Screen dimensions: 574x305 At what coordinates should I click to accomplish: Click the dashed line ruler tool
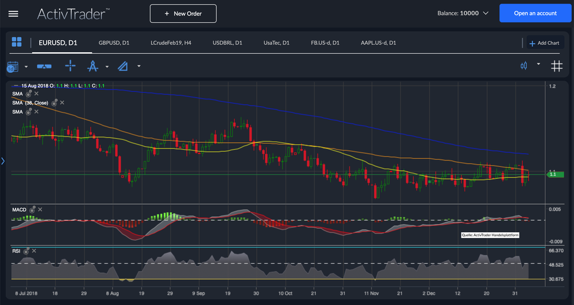coord(44,67)
